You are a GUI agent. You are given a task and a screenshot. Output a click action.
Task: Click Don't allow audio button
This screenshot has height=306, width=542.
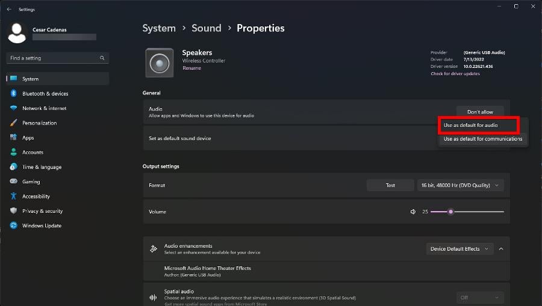click(480, 112)
